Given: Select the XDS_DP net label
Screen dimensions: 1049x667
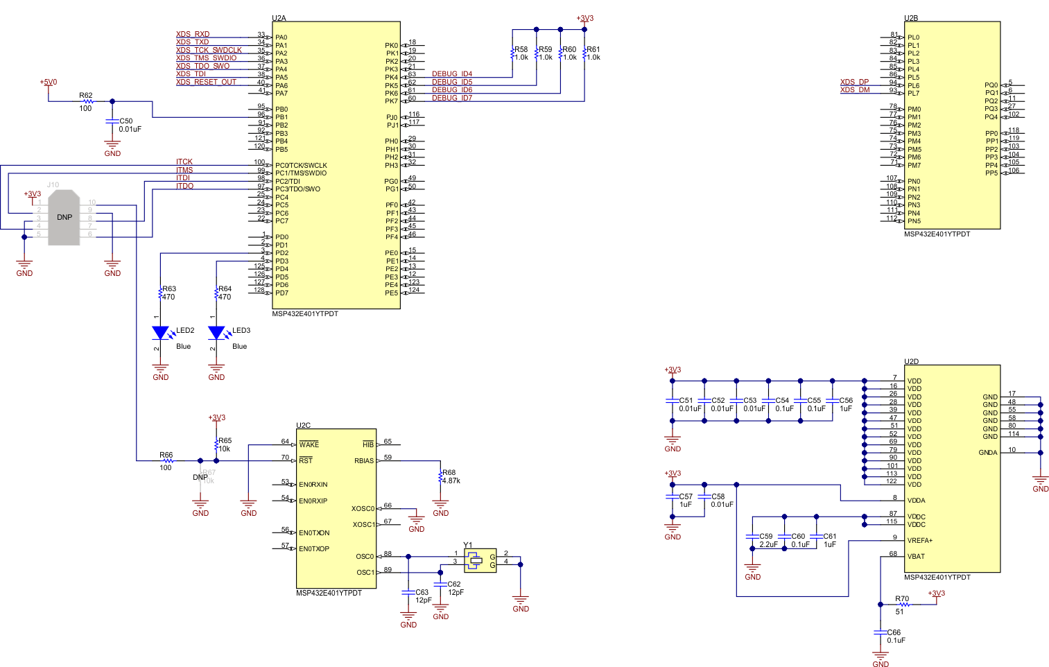Looking at the screenshot, I should click(x=854, y=82).
